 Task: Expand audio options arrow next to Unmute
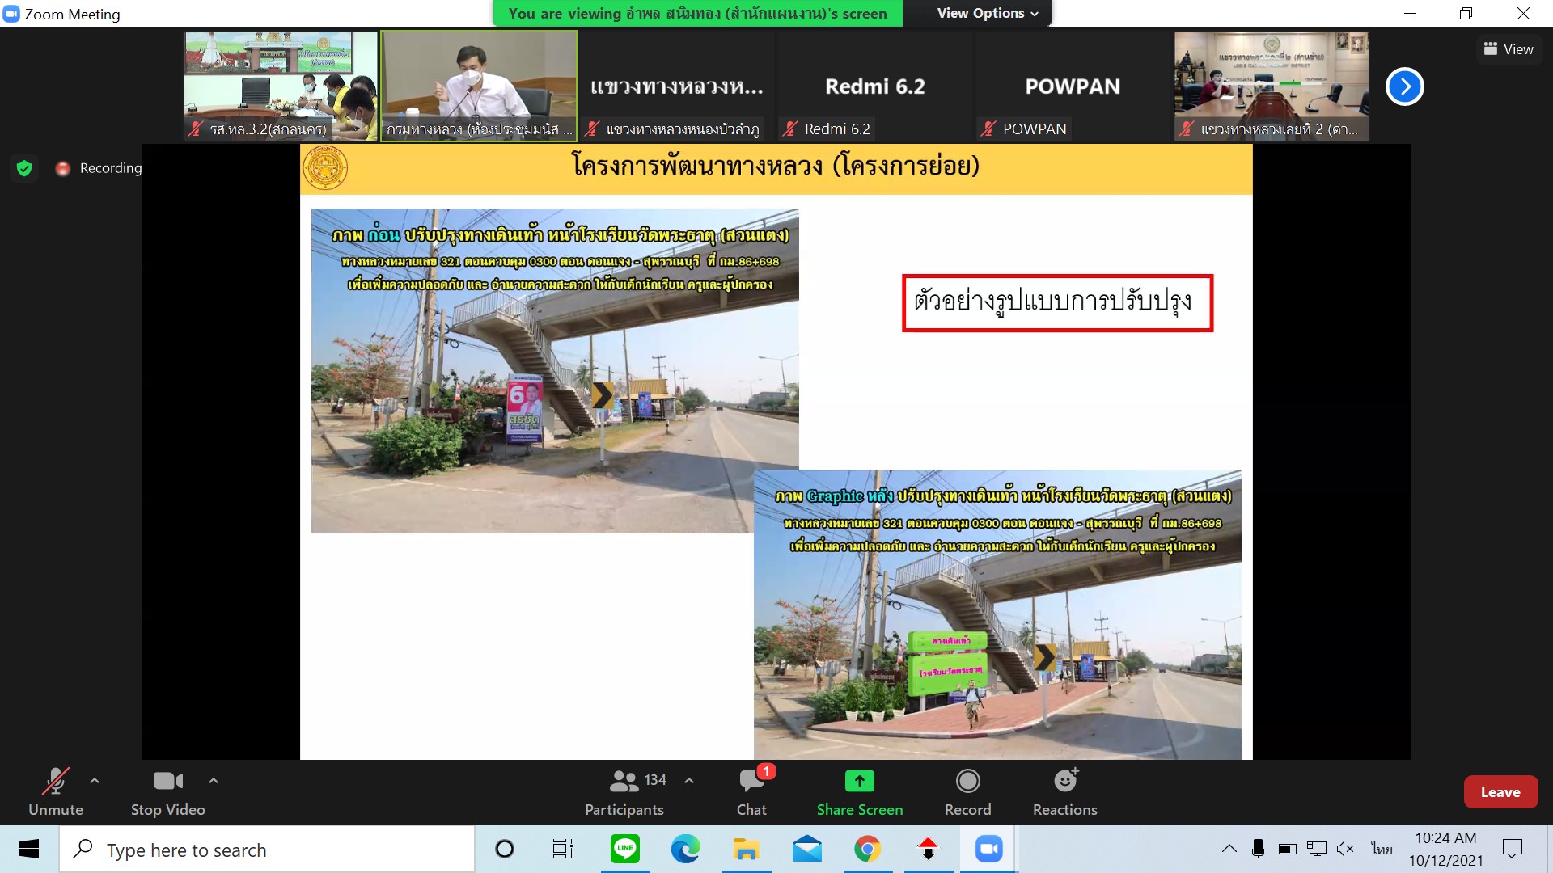(95, 781)
